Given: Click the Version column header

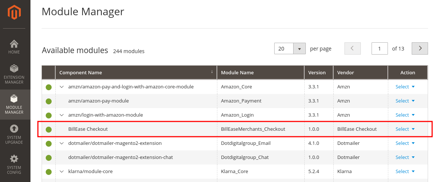Looking at the screenshot, I should pos(318,72).
